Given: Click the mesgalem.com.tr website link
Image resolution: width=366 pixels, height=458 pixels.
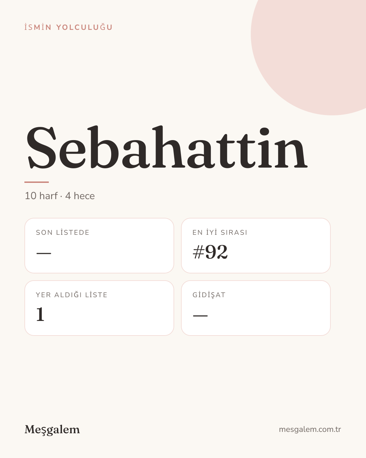Looking at the screenshot, I should pos(310,429).
